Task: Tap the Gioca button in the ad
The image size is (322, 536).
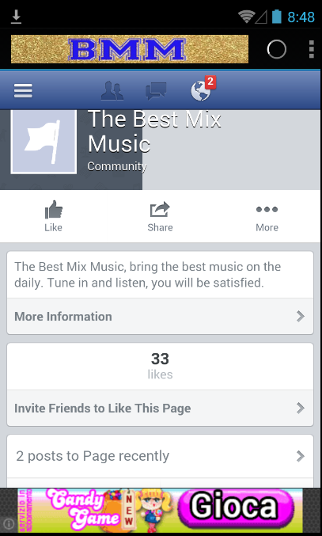Action: click(x=236, y=506)
